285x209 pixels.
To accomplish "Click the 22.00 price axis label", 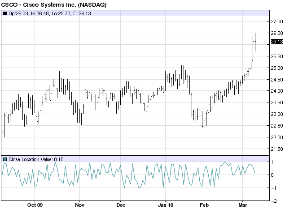I will pos(277,137).
